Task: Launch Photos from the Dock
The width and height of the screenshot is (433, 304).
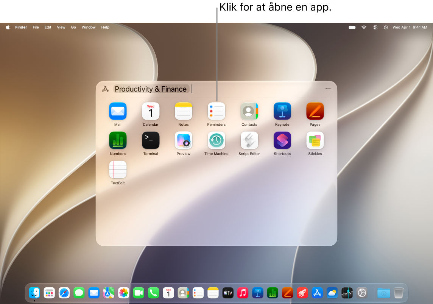Action: click(124, 293)
